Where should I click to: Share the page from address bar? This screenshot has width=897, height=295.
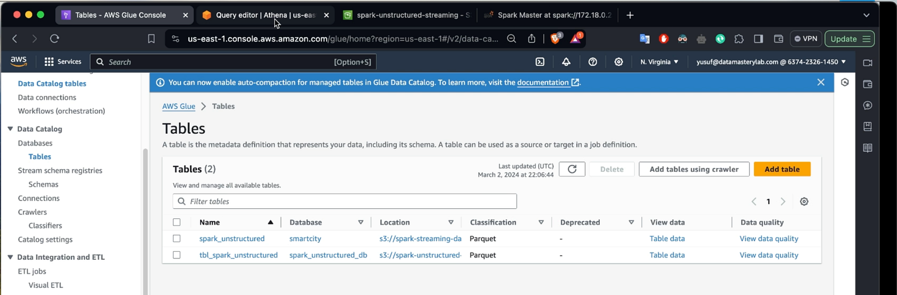click(x=531, y=39)
